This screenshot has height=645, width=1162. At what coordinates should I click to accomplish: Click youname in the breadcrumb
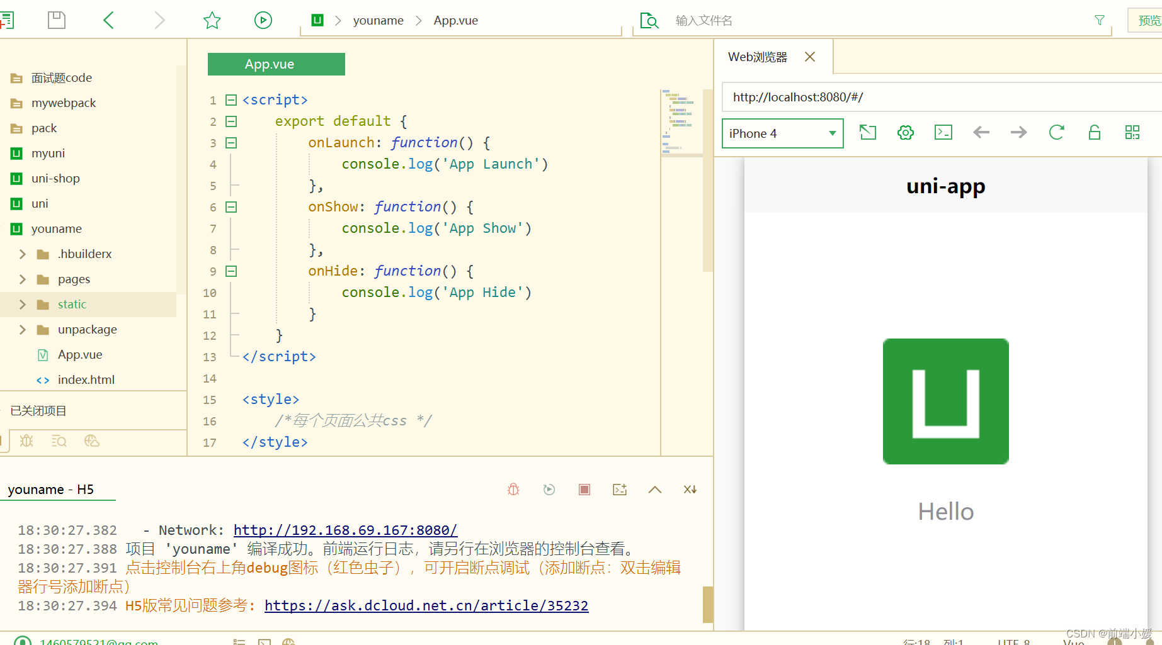(378, 20)
